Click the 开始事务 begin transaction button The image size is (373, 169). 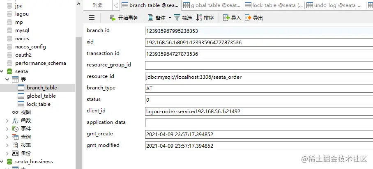point(124,18)
